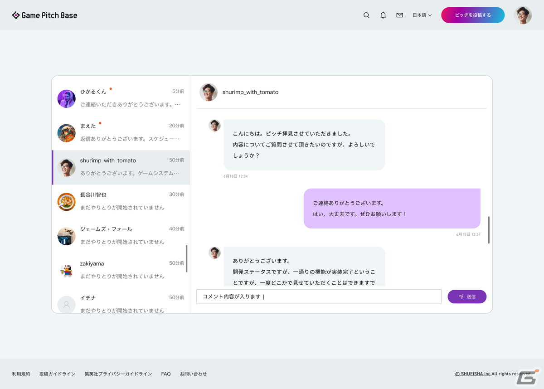The height and width of the screenshot is (389, 544).
Task: Open the search magnifier
Action: tap(366, 15)
